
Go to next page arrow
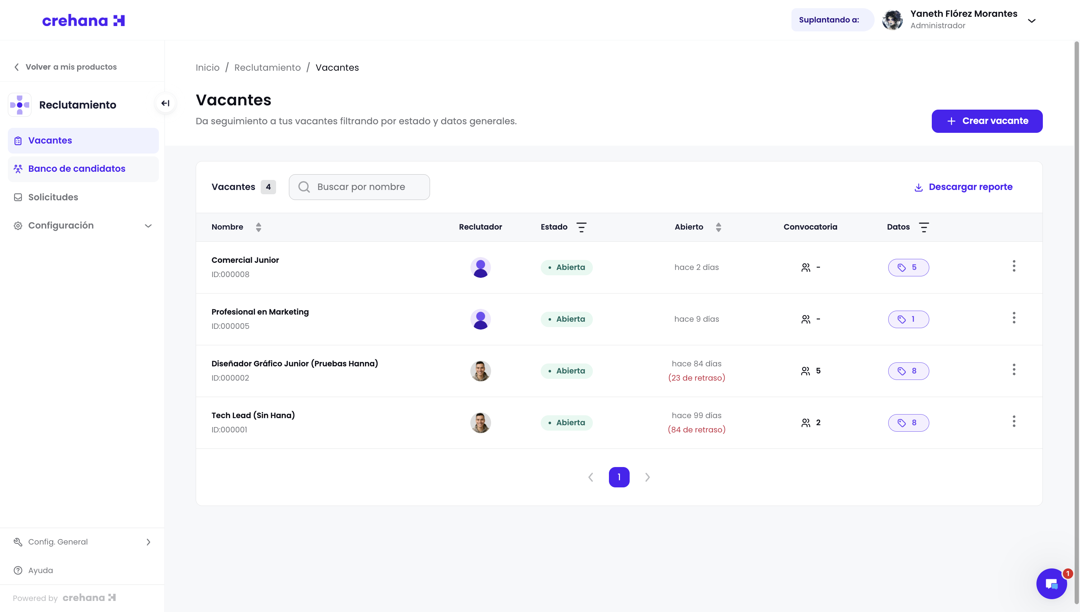(647, 477)
